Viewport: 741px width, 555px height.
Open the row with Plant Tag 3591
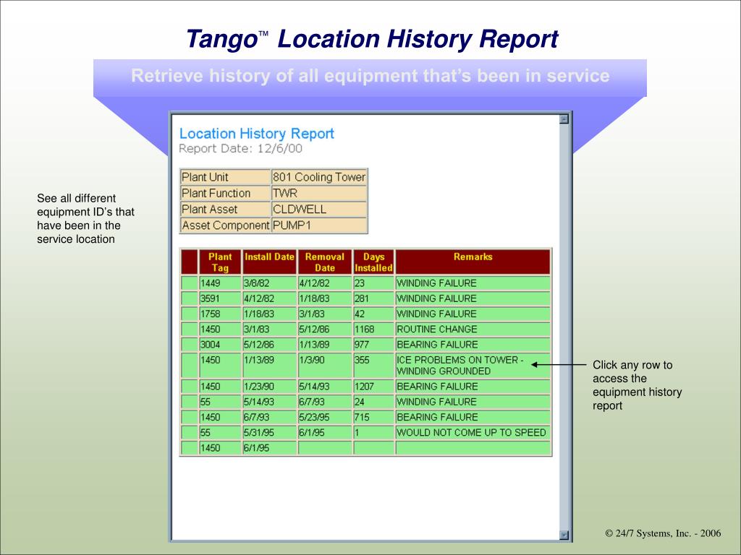(x=365, y=298)
